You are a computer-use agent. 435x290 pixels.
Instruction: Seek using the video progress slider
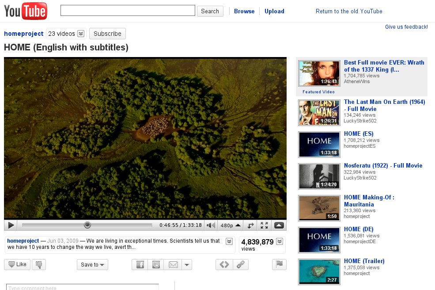click(x=87, y=225)
